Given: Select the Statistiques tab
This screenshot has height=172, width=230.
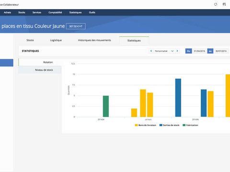Looking at the screenshot, I should pyautogui.click(x=134, y=41).
